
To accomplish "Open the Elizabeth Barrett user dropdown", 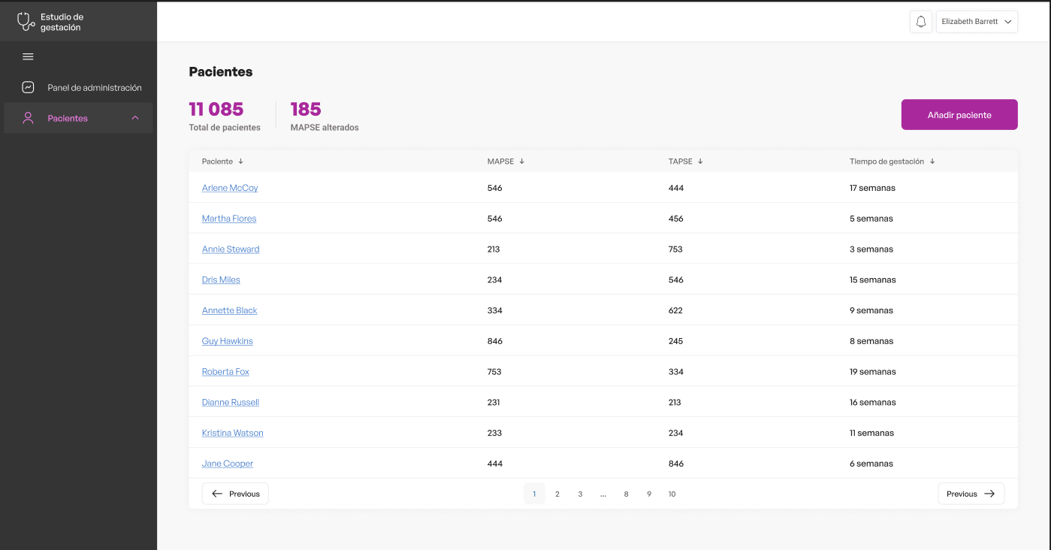I will [x=977, y=22].
